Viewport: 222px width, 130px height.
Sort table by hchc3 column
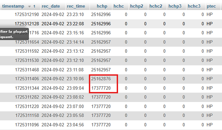click(194, 6)
